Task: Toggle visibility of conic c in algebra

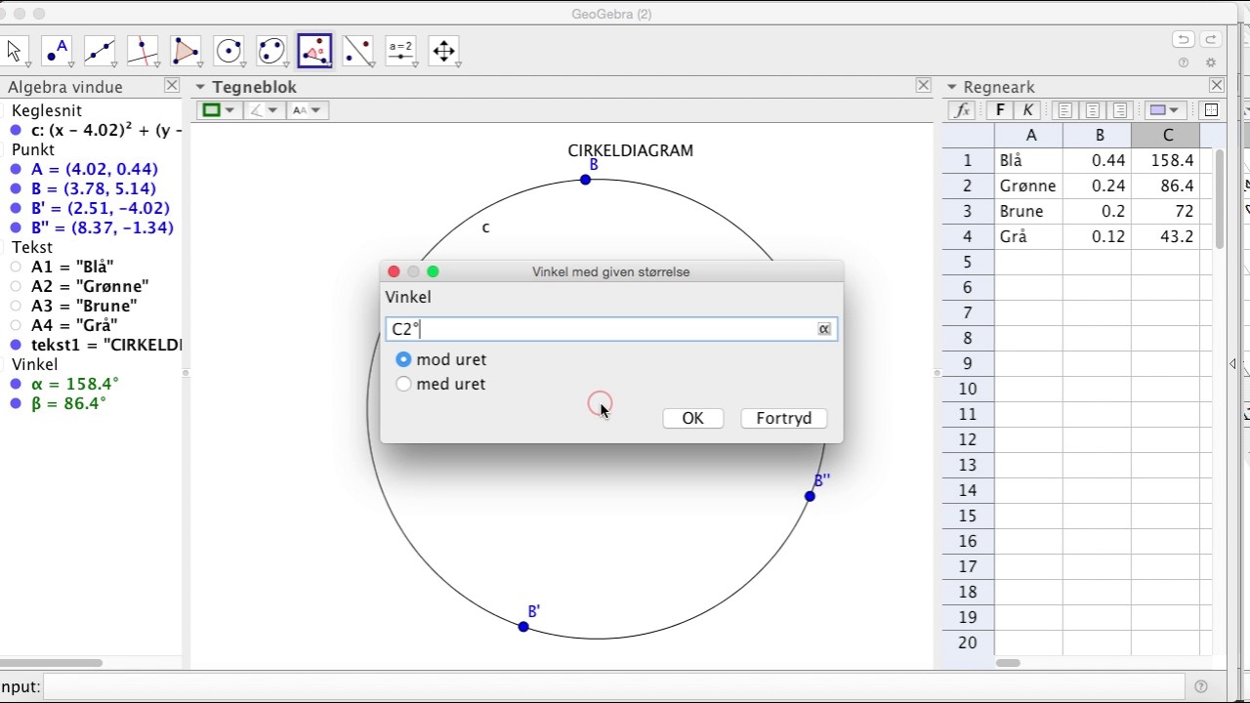Action: [x=17, y=130]
